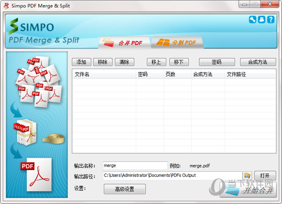Click the 文件名 column header
The height and width of the screenshot is (204, 282).
pos(104,74)
